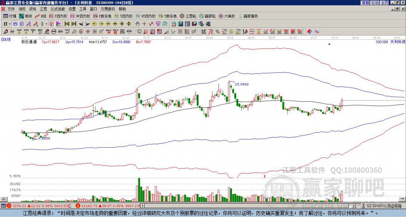Click the 15.9900 high price label
Screen dimensions: 406x217
[x=241, y=84]
